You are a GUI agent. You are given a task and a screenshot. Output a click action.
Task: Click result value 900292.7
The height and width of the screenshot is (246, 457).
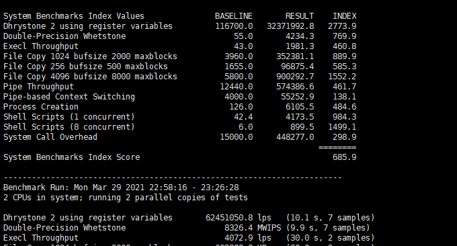pos(295,77)
